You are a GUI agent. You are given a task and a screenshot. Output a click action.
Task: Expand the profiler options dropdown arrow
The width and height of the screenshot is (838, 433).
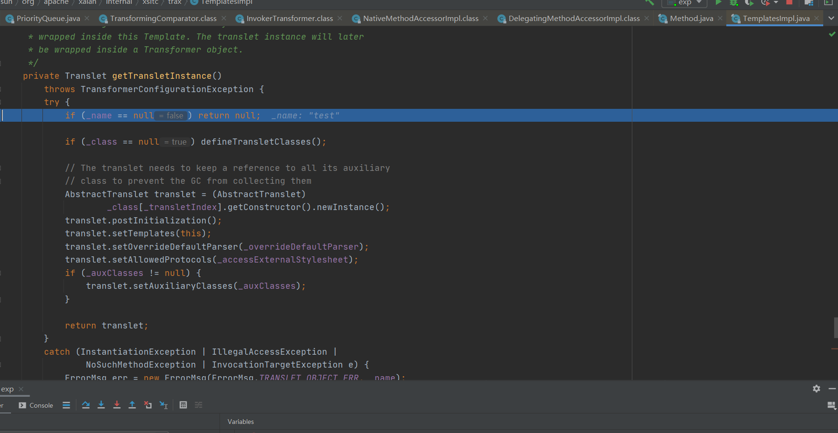coord(776,2)
